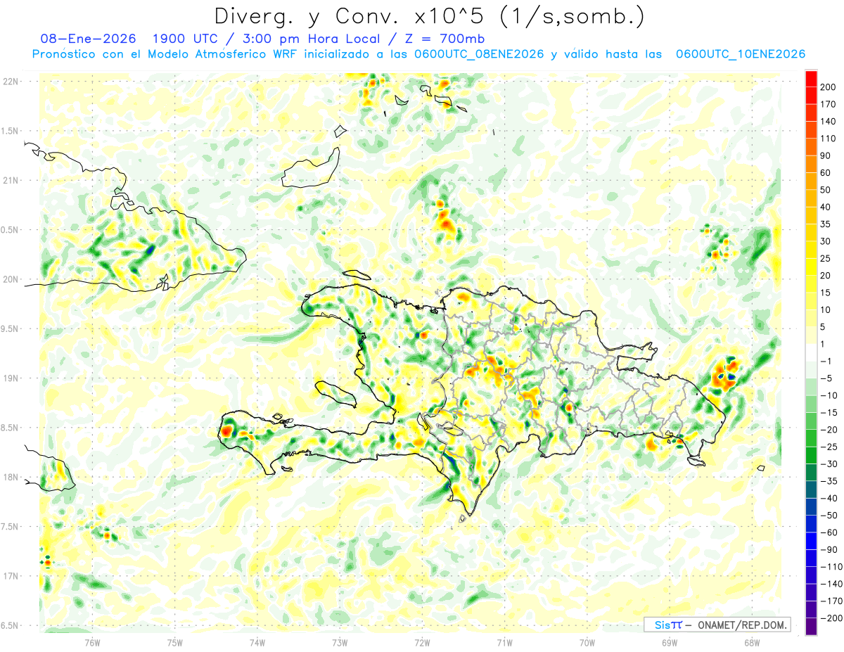Image resolution: width=844 pixels, height=652 pixels.
Task: Click the color scale label '-170'
Action: tap(831, 601)
